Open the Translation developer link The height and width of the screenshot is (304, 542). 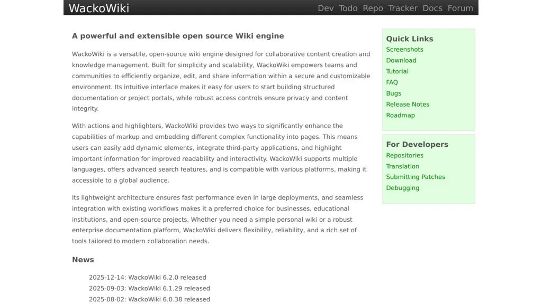tap(402, 166)
